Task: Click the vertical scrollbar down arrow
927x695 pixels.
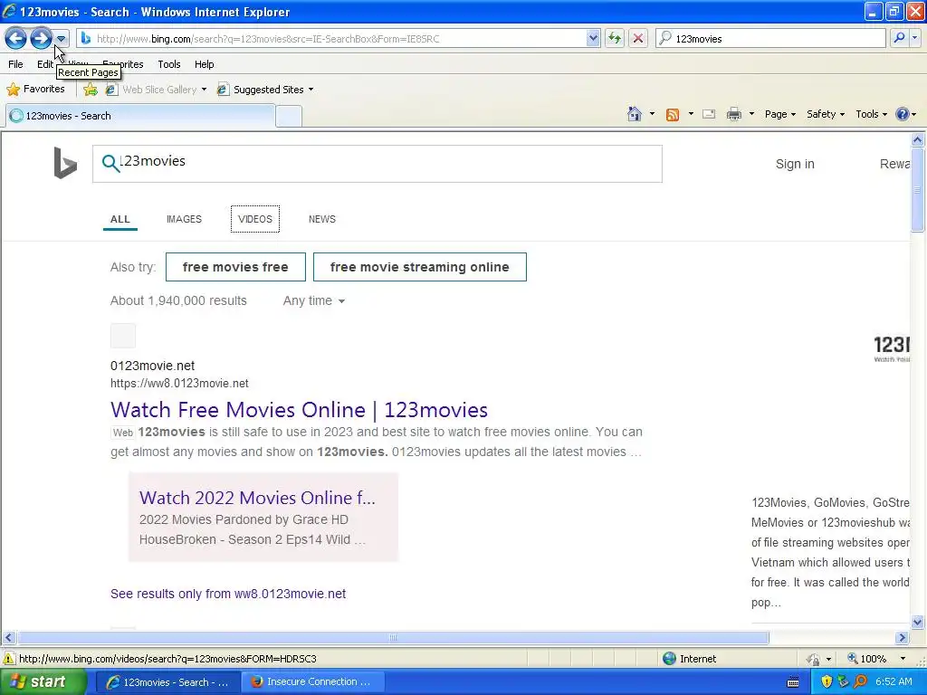Action: tap(918, 622)
